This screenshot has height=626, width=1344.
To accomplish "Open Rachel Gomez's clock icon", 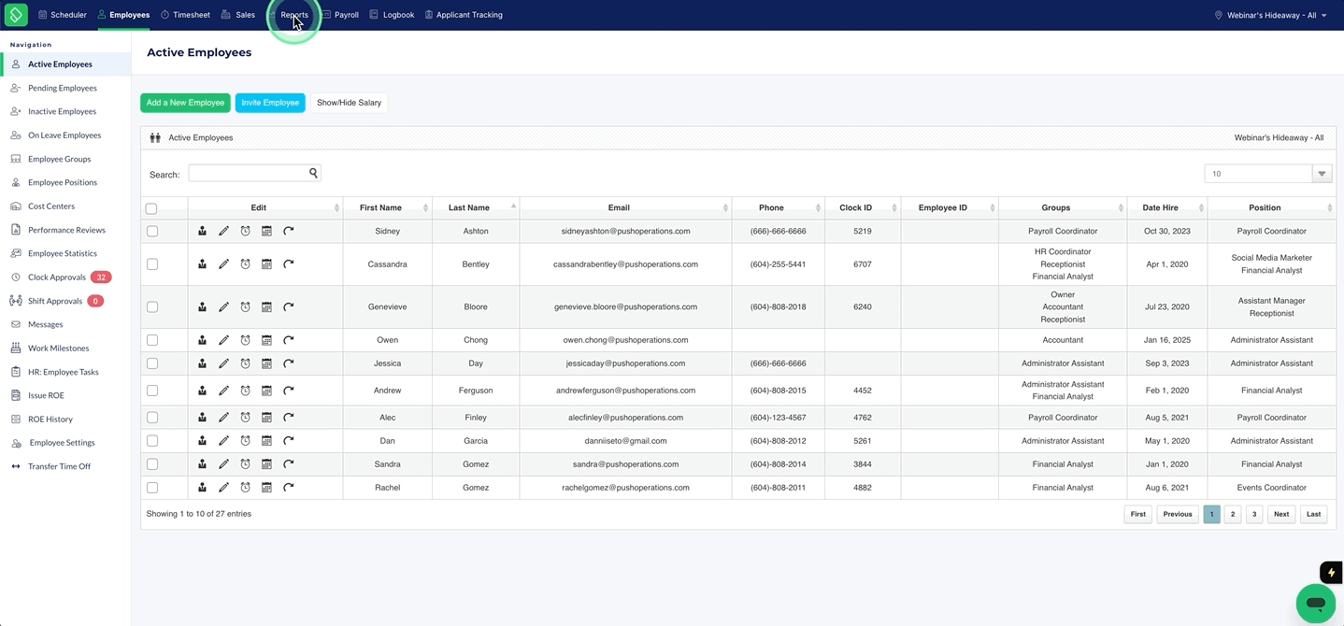I will [x=245, y=488].
